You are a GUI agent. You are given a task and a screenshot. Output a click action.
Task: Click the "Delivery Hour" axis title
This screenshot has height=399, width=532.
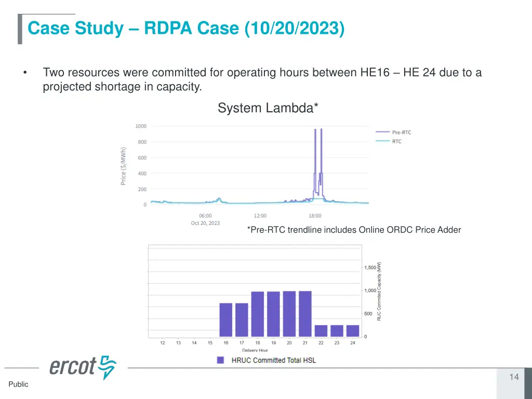255,350
